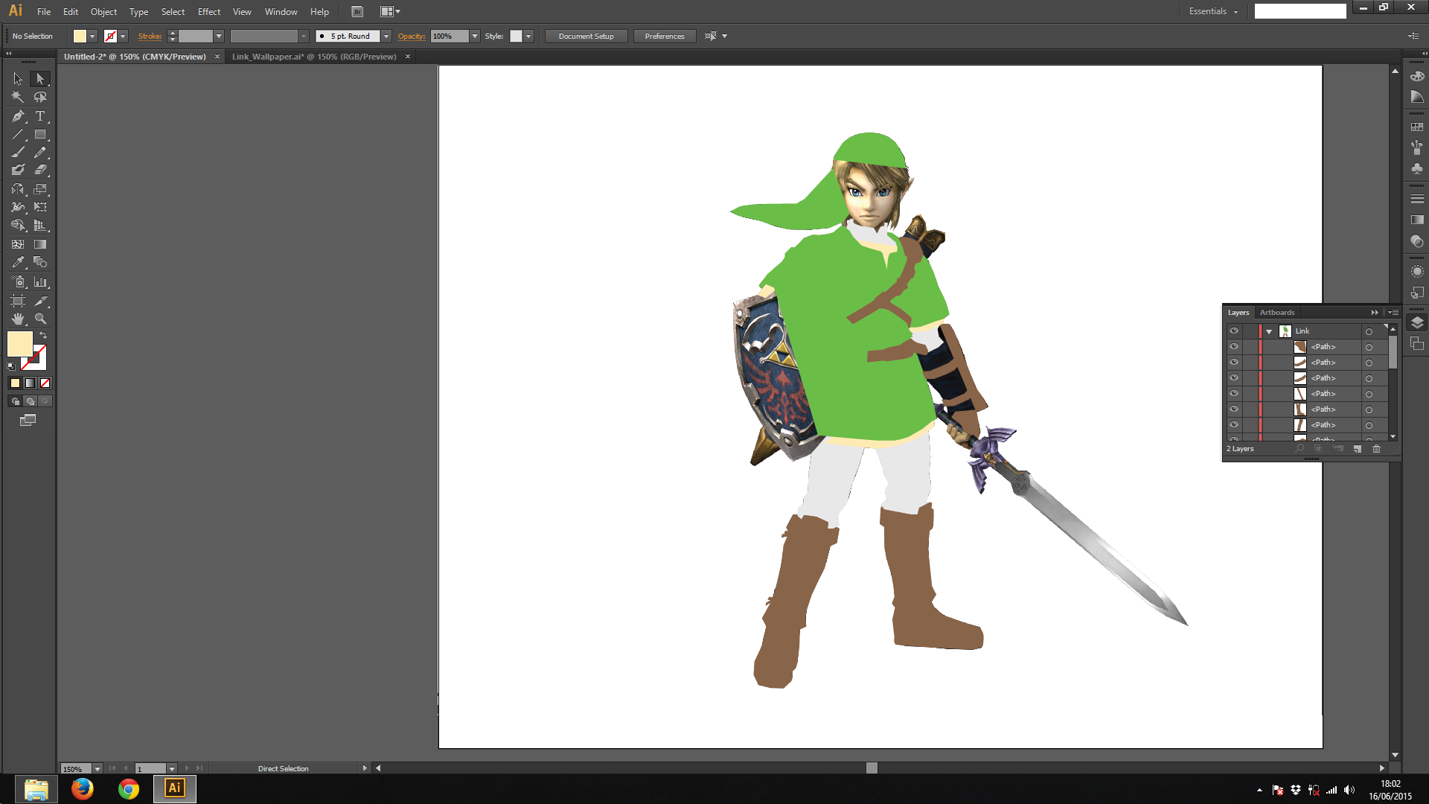Image resolution: width=1429 pixels, height=804 pixels.
Task: Select the Pen tool
Action: (18, 116)
